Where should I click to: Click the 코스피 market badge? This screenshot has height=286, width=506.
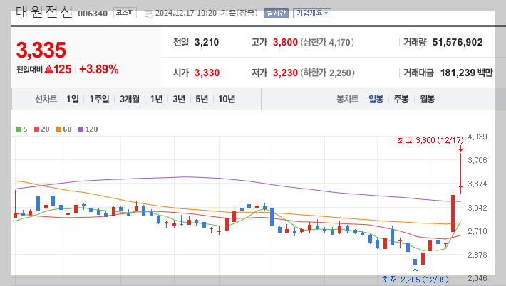tap(125, 13)
